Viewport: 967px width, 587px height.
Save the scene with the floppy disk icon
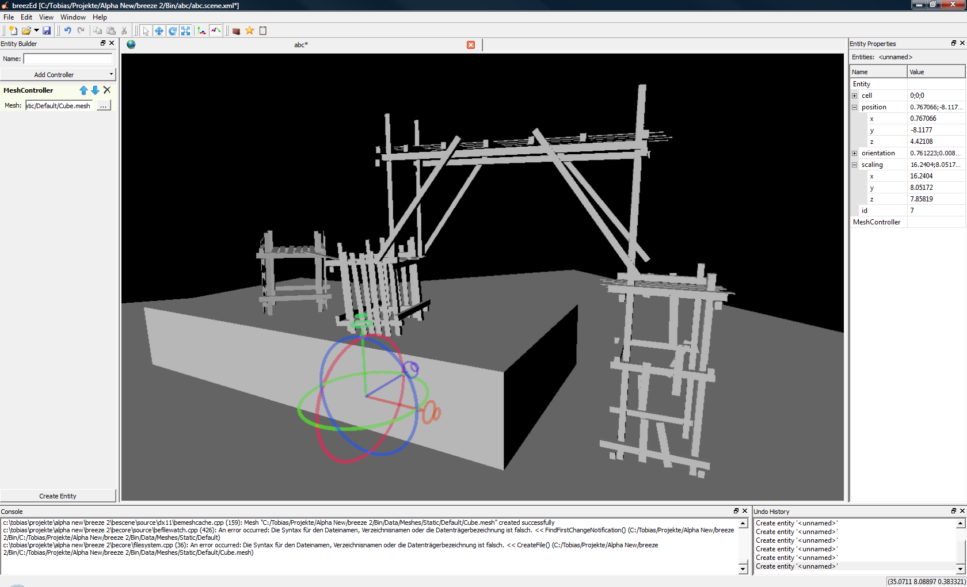coord(47,31)
